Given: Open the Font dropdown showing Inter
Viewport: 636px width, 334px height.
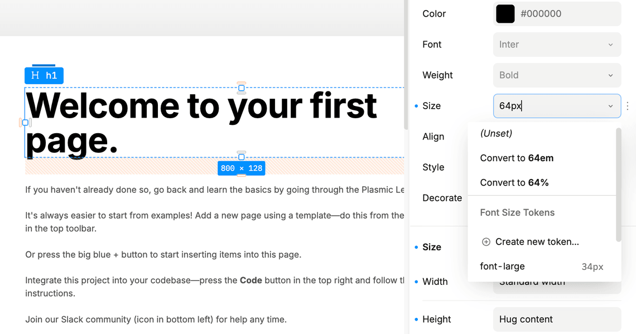Looking at the screenshot, I should pos(556,45).
